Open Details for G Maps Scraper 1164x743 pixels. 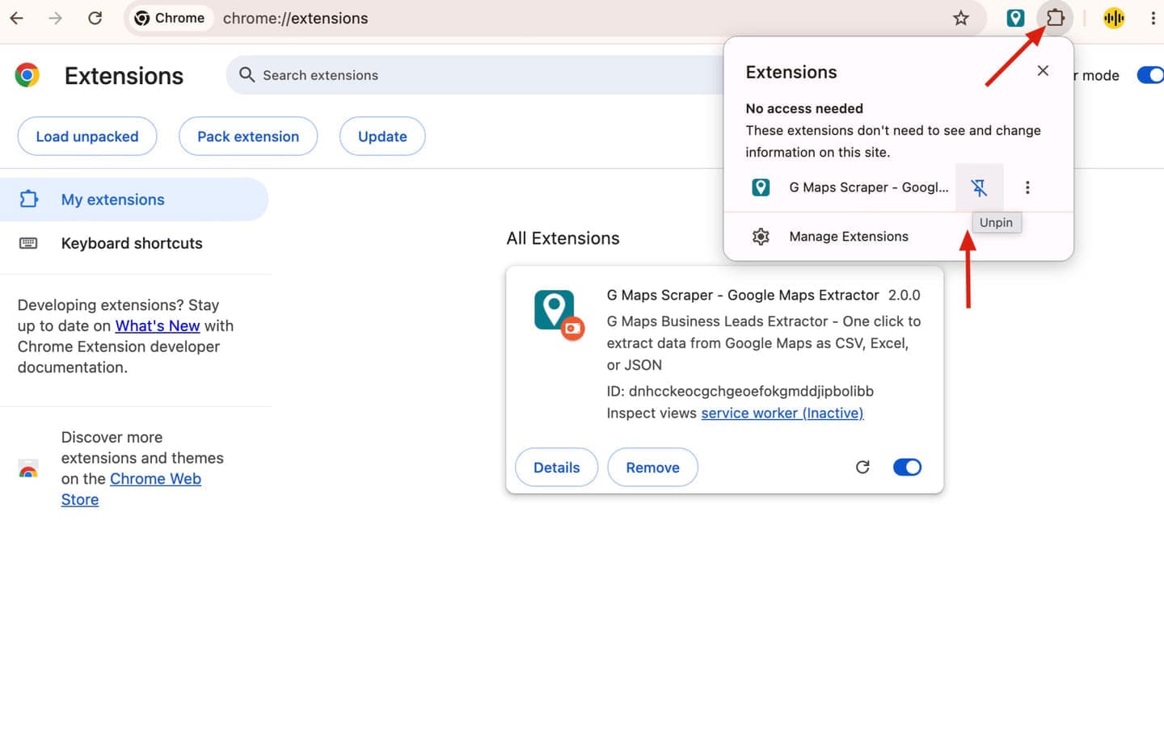(x=556, y=468)
